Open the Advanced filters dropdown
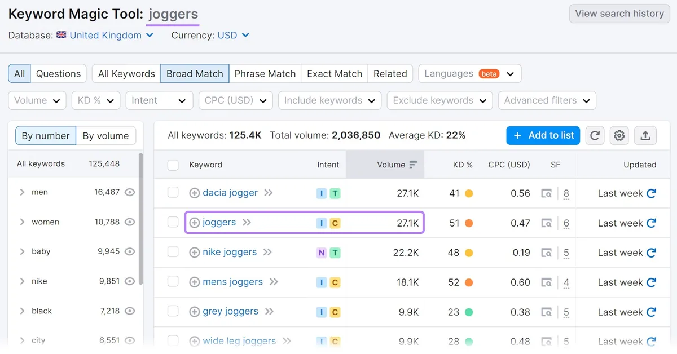The width and height of the screenshot is (677, 354). tap(547, 100)
